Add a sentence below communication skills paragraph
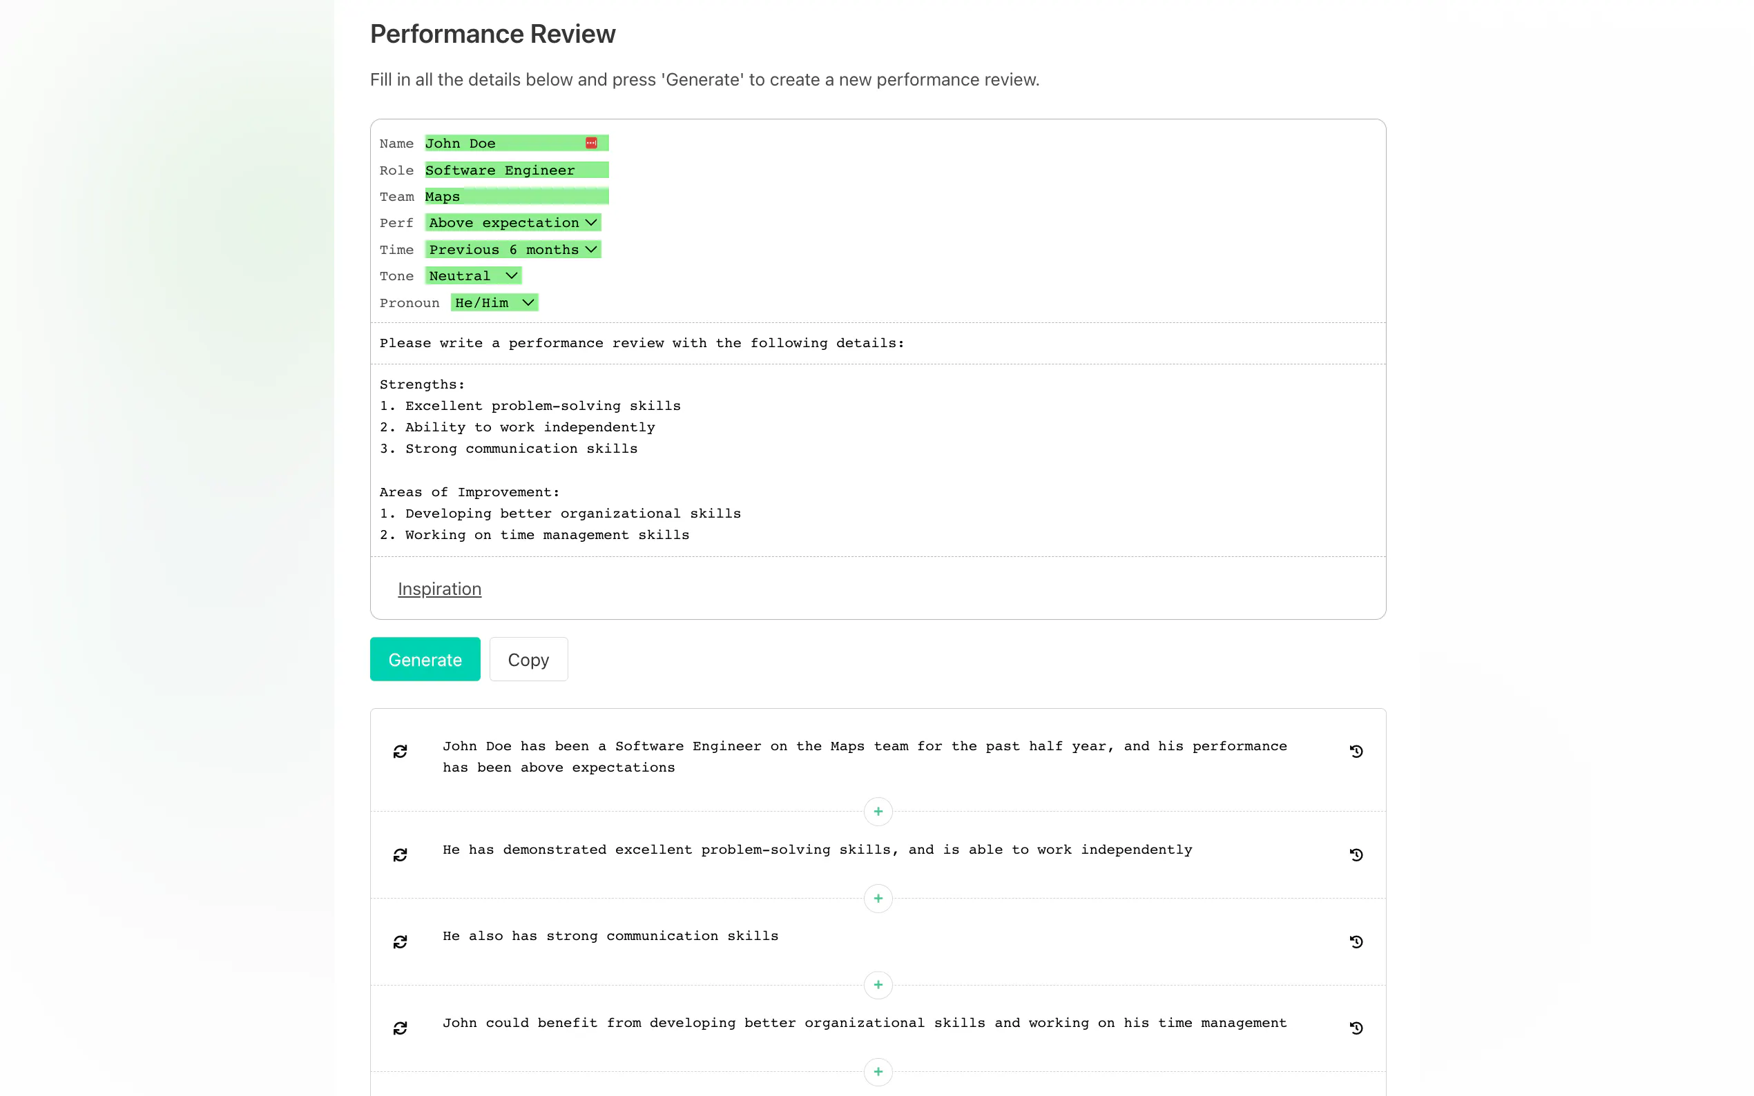 [878, 985]
